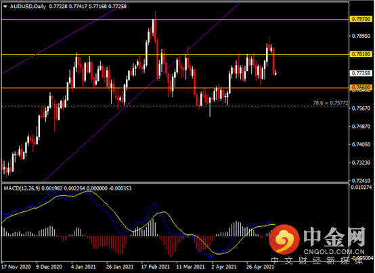Click the 0.73230 price axis value
The height and width of the screenshot is (273, 375).
coord(361,163)
